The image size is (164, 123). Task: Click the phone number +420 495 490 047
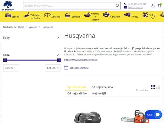tap(137, 4)
